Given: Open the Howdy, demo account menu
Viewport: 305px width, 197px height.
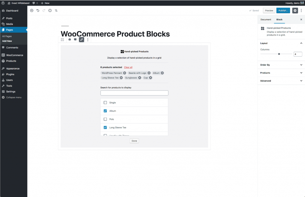Looking at the screenshot, I should click(294, 3).
